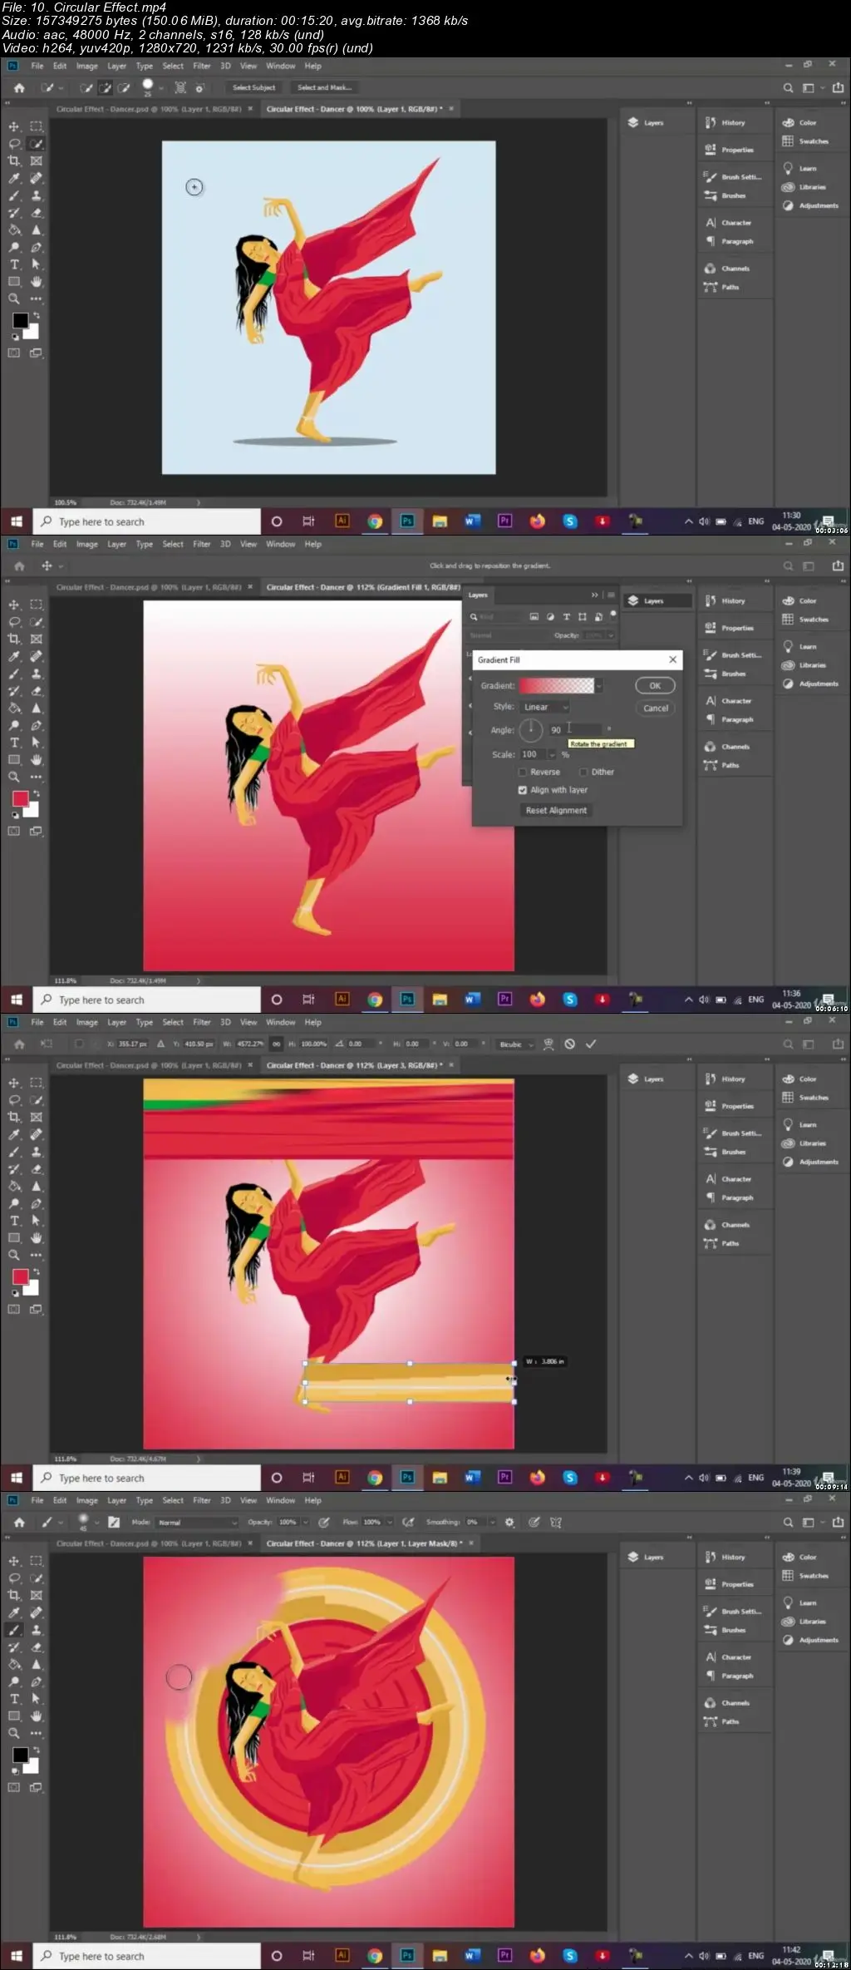This screenshot has height=1970, width=851.
Task: Click the Select and Mask button
Action: pos(324,87)
